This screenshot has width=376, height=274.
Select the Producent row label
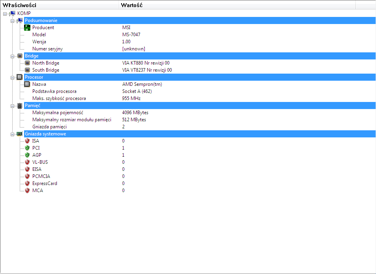pyautogui.click(x=43, y=28)
